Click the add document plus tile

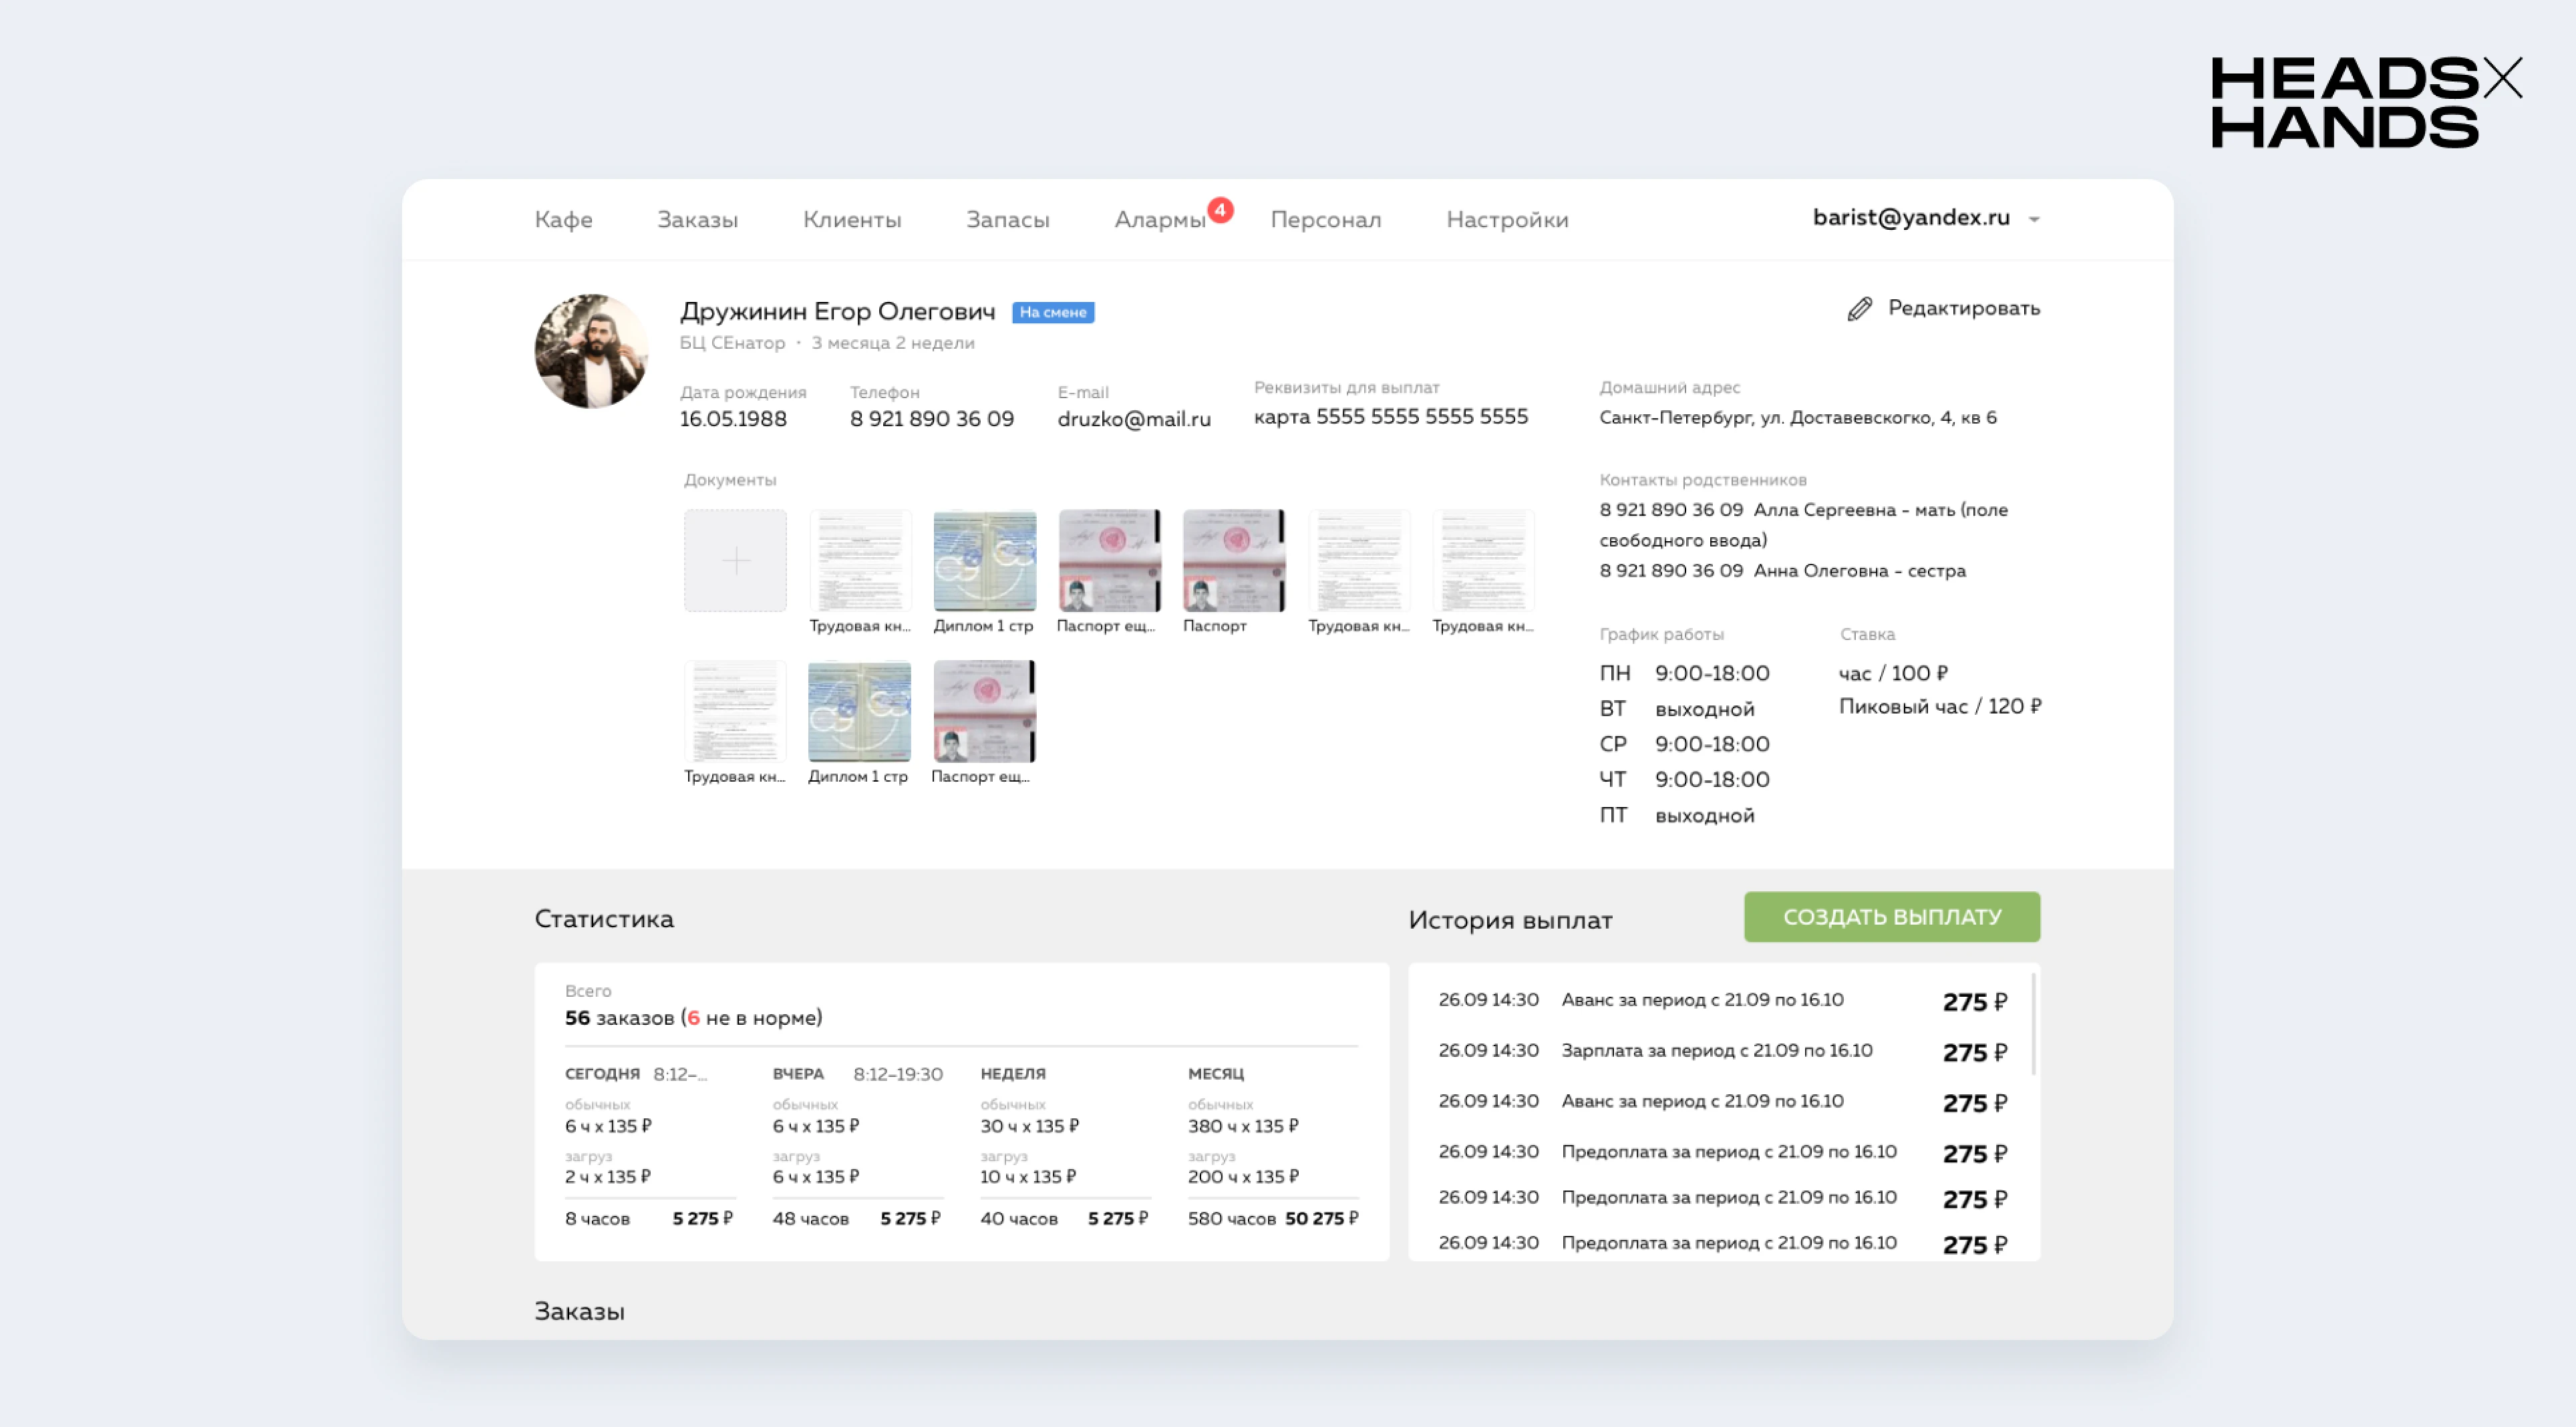735,560
